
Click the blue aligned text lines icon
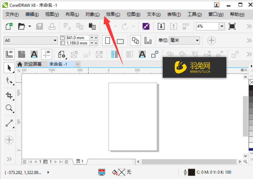click(x=115, y=54)
